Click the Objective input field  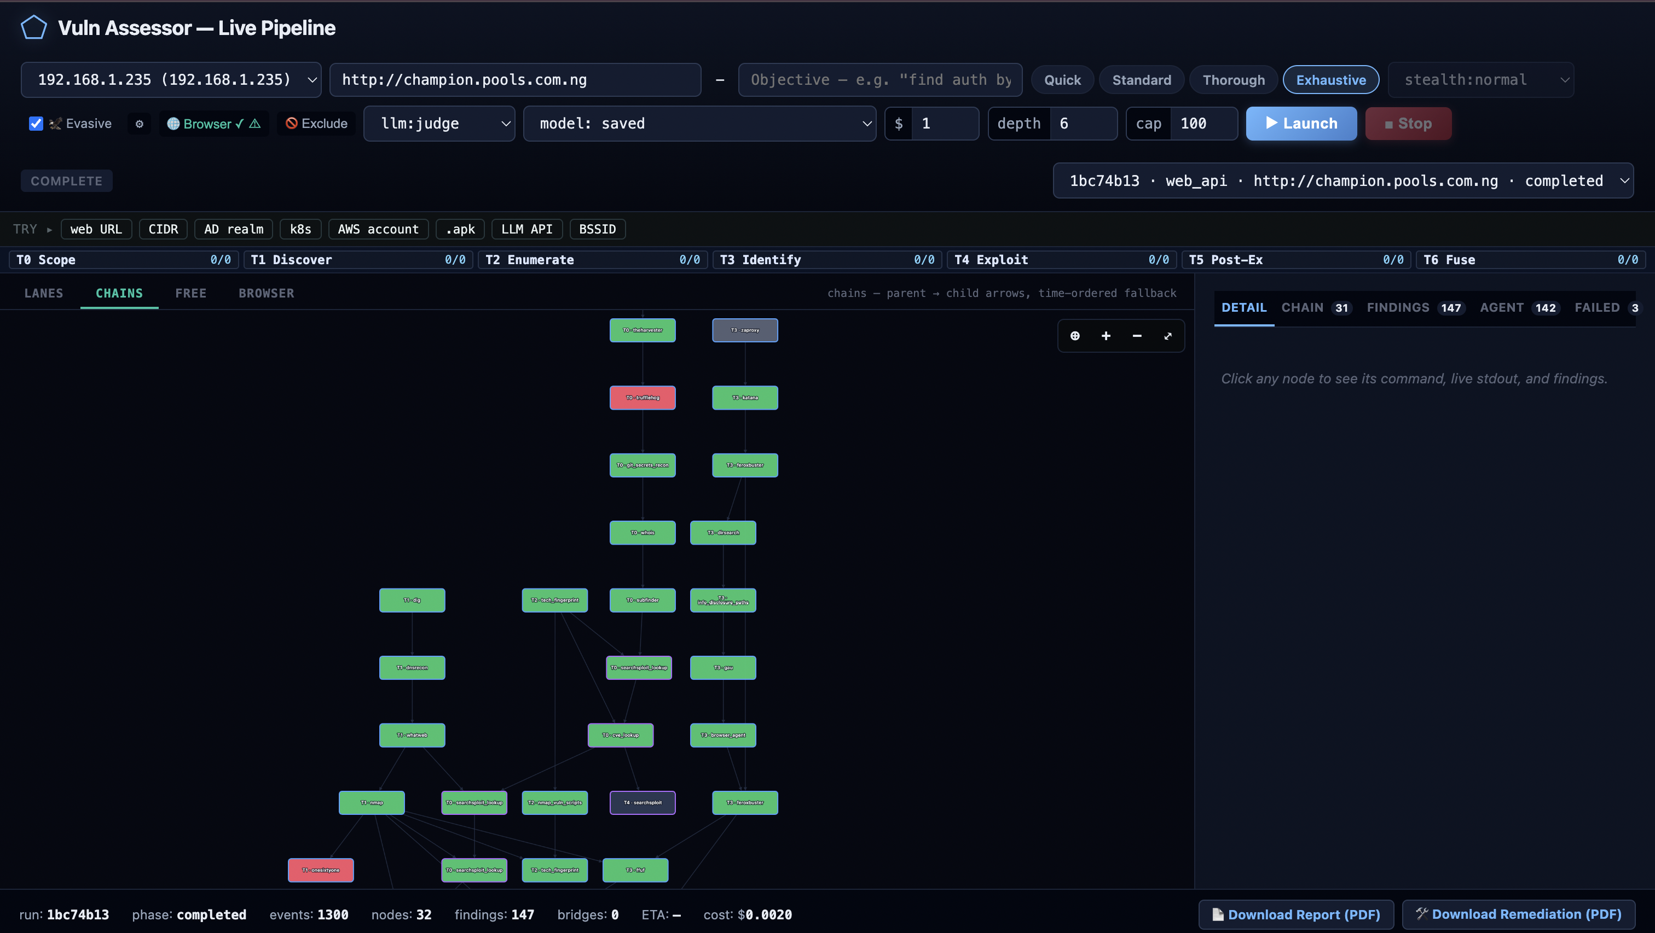coord(880,80)
